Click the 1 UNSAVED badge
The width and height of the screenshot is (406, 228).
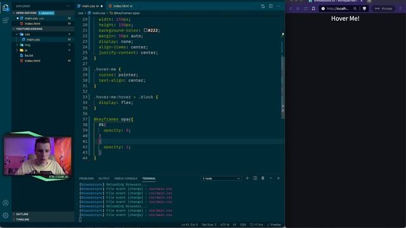tap(46, 13)
